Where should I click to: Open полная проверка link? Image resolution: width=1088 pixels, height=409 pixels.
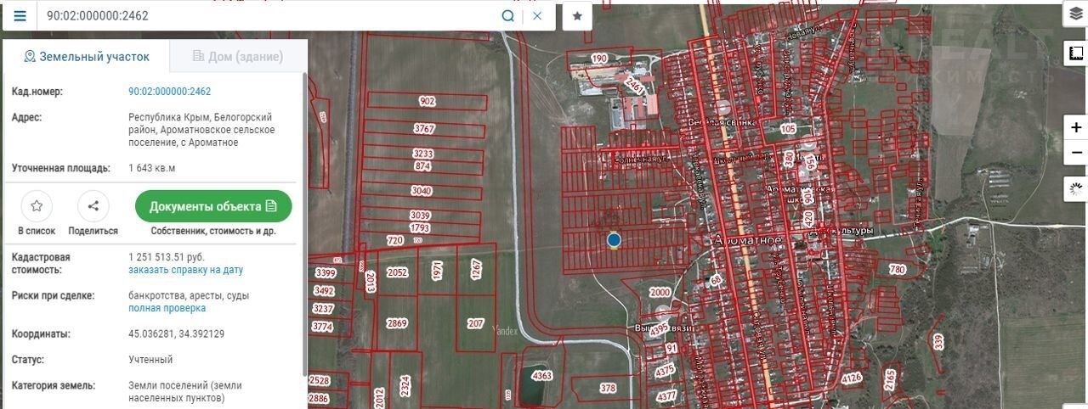(x=167, y=308)
